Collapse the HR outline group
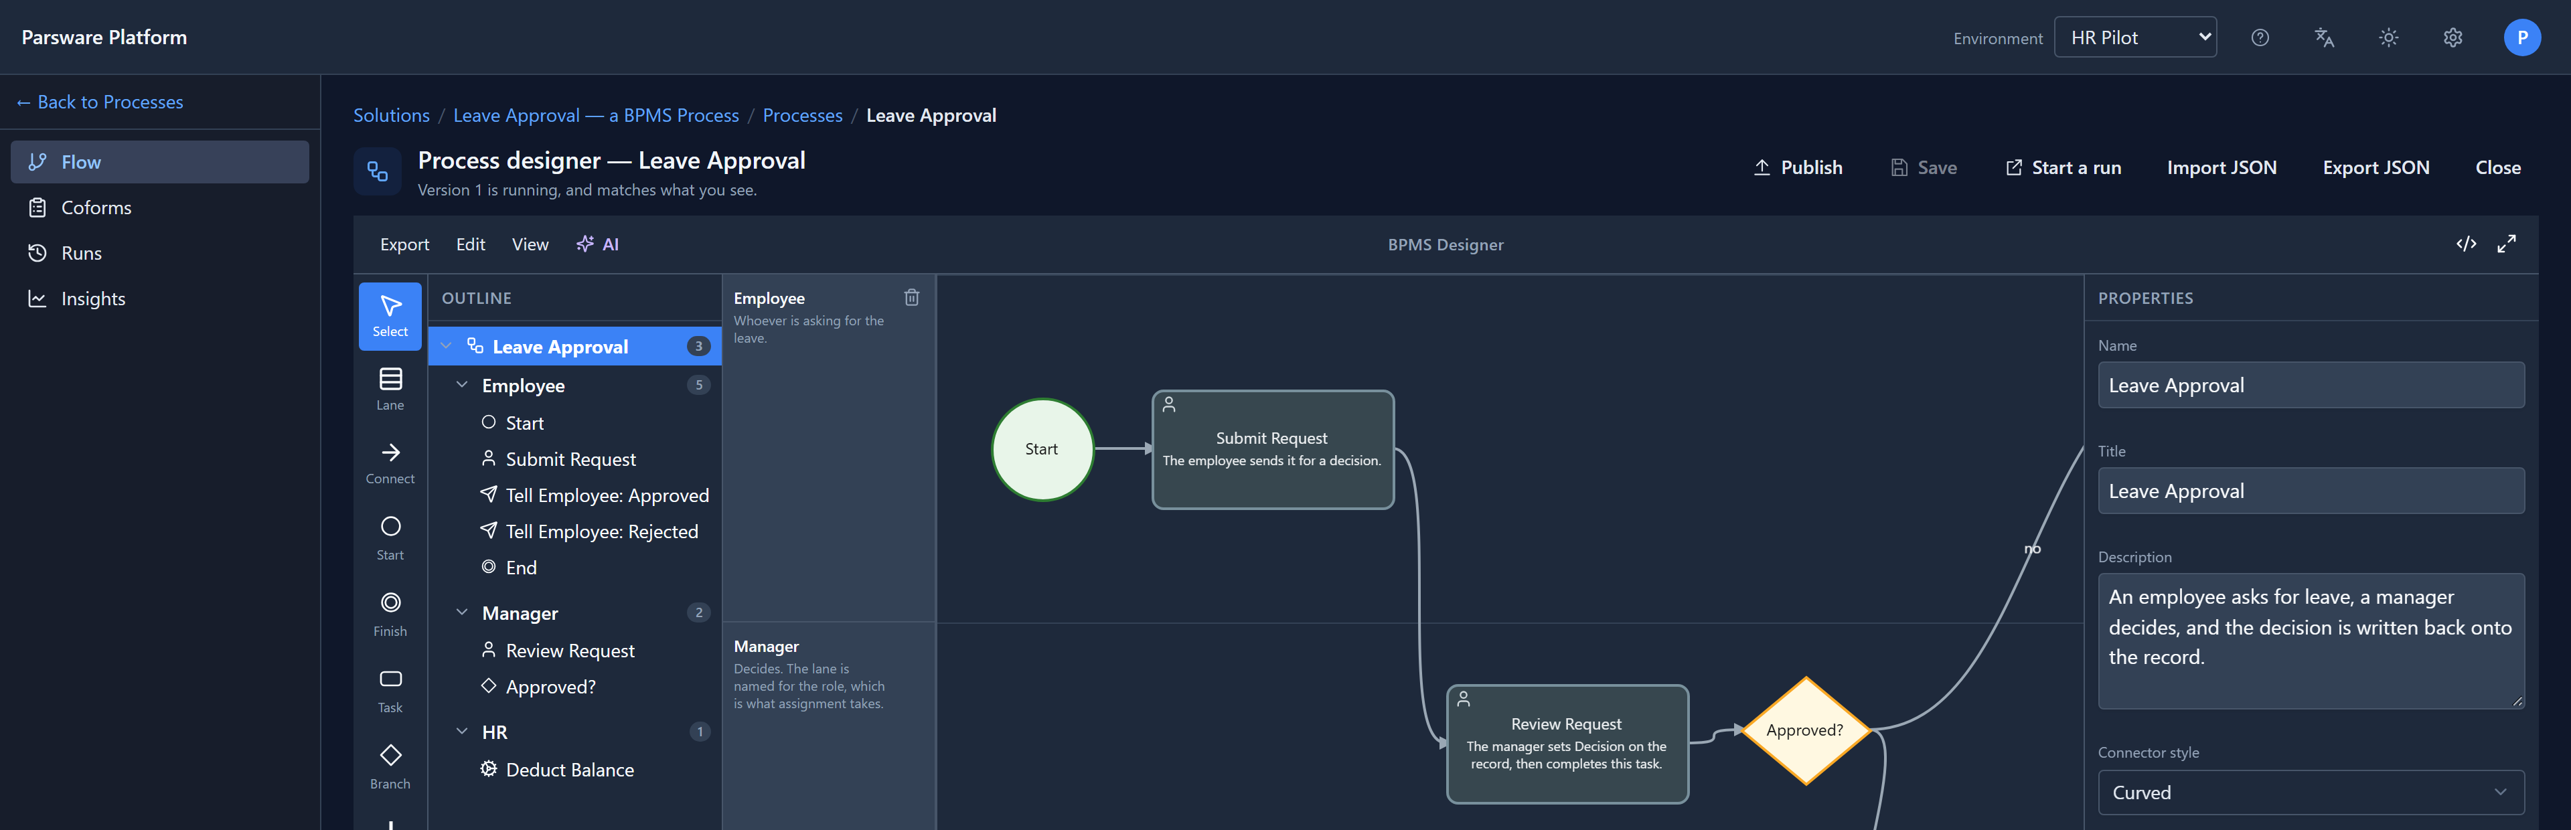 462,731
